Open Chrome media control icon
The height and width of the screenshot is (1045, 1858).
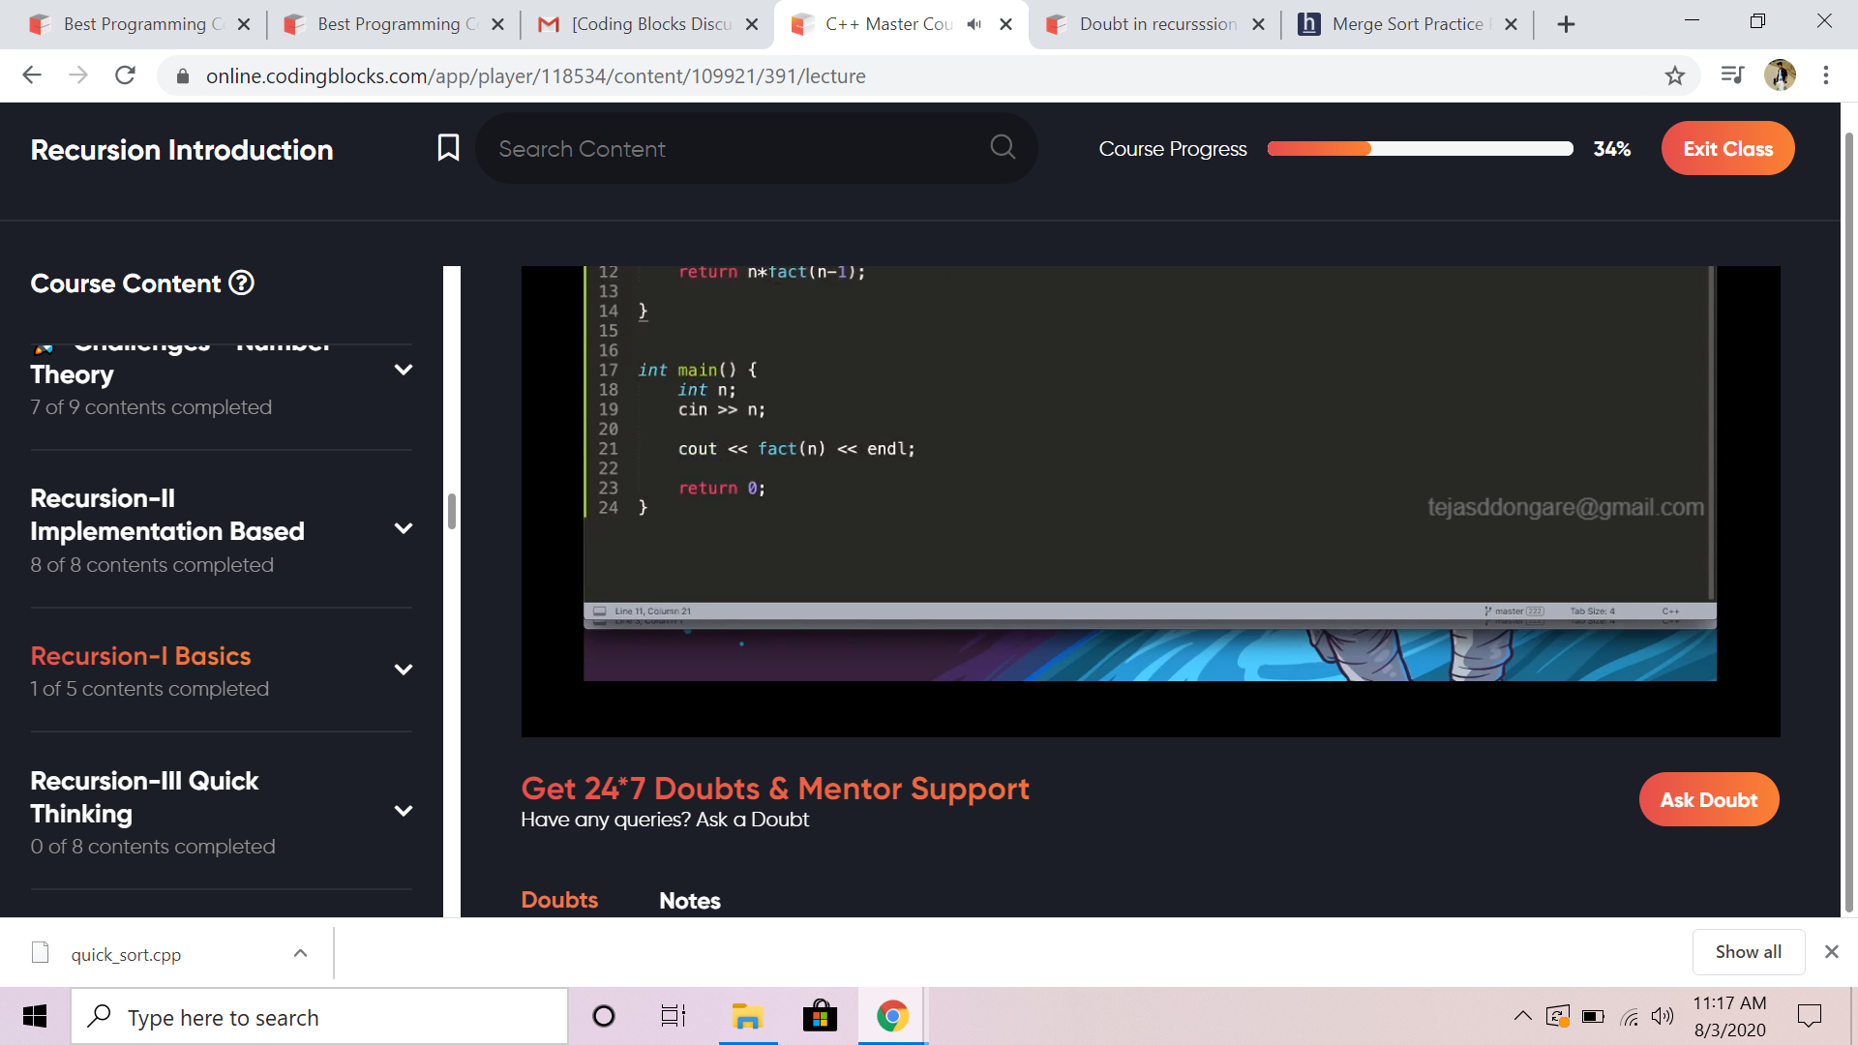[x=1731, y=75]
